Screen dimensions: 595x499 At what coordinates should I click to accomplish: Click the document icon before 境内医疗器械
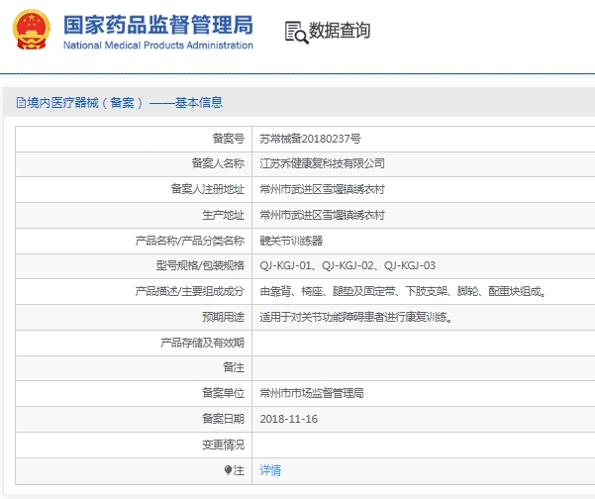click(x=21, y=102)
